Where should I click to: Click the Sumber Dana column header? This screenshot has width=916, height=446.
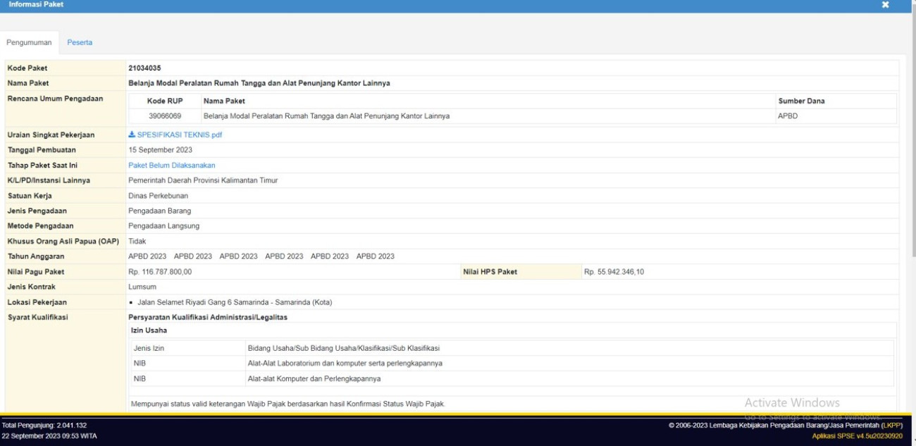[801, 101]
